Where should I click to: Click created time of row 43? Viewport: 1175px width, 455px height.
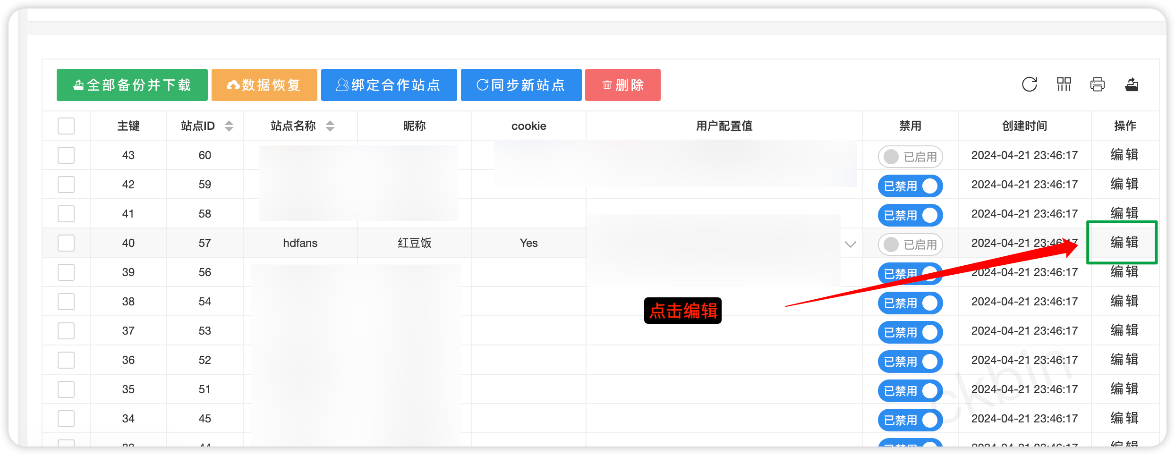(1025, 155)
